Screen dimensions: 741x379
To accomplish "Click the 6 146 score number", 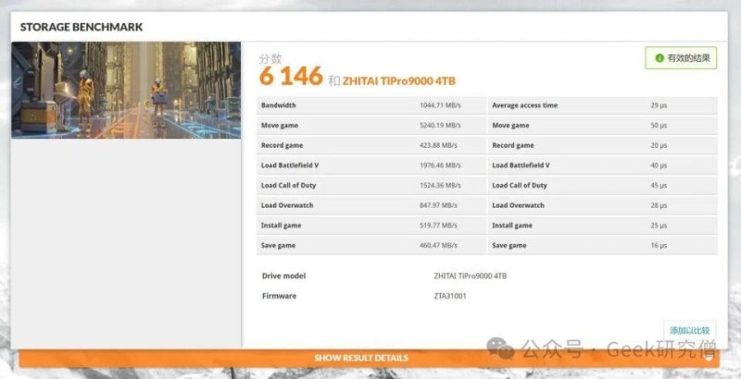I will point(291,76).
